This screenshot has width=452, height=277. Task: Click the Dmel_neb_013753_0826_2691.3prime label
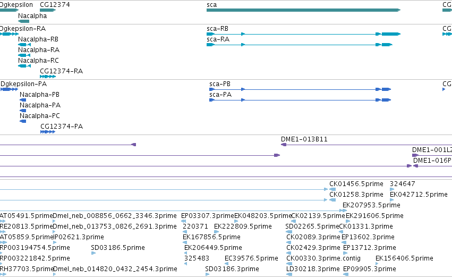coord(115,227)
